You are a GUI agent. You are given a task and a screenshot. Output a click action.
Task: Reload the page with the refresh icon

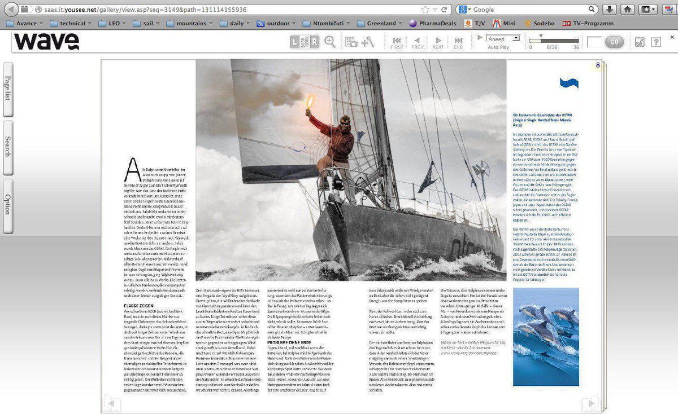[x=444, y=10]
